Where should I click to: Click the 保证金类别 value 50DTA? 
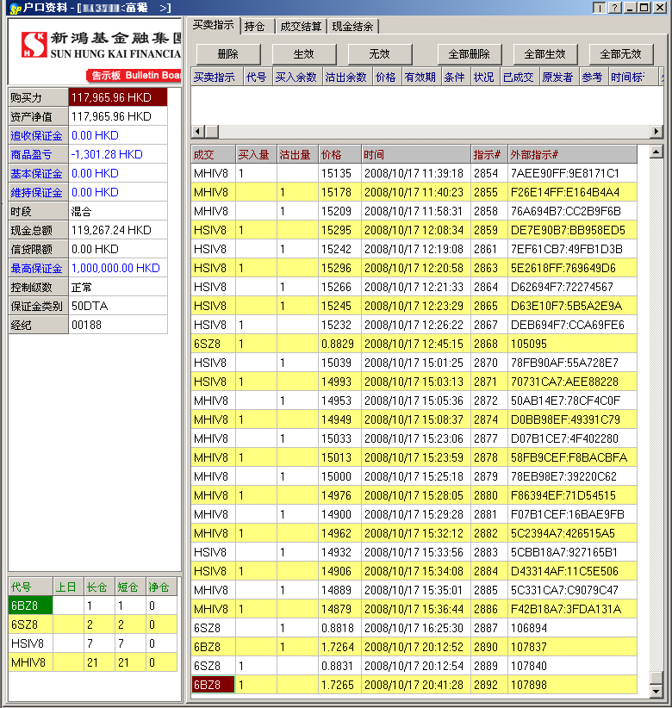coord(118,306)
